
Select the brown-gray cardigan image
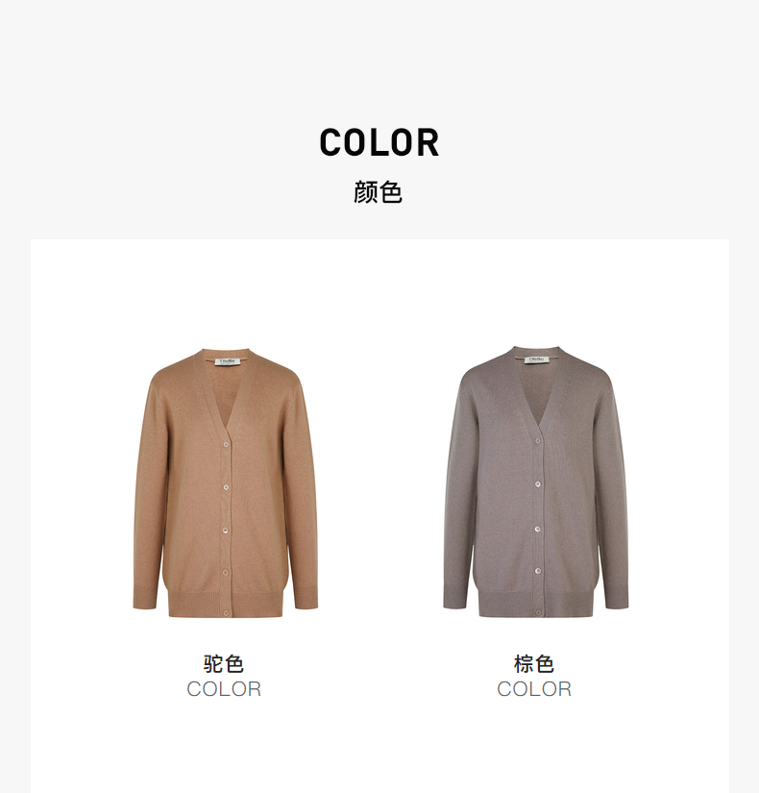click(x=536, y=482)
